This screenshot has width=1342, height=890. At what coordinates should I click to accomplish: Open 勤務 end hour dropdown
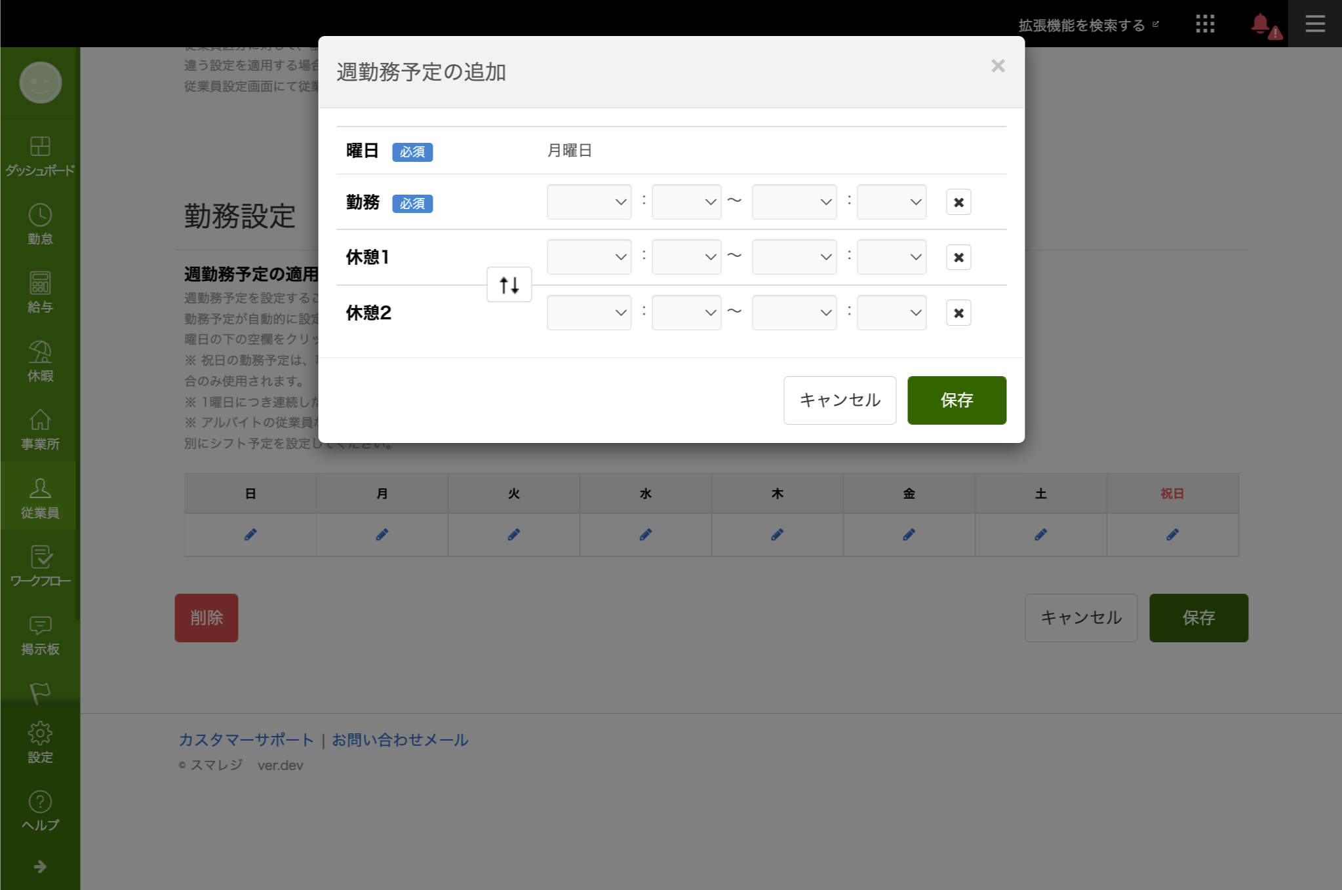(x=795, y=202)
